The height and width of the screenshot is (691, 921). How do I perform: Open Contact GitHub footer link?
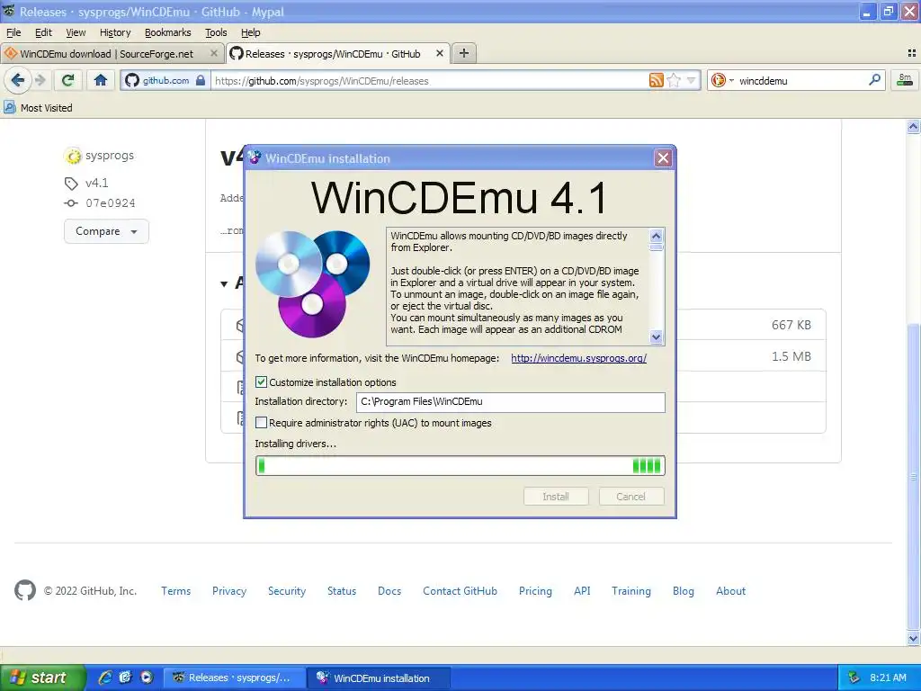460,591
